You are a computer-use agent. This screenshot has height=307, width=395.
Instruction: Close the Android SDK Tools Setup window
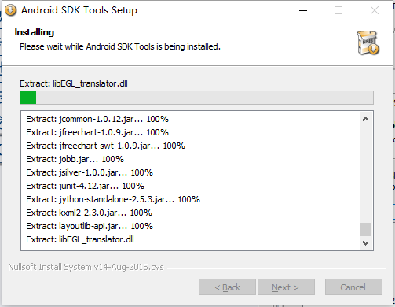pos(375,10)
